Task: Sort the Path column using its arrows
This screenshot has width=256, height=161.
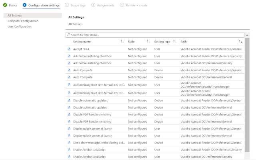Action: pos(240,42)
